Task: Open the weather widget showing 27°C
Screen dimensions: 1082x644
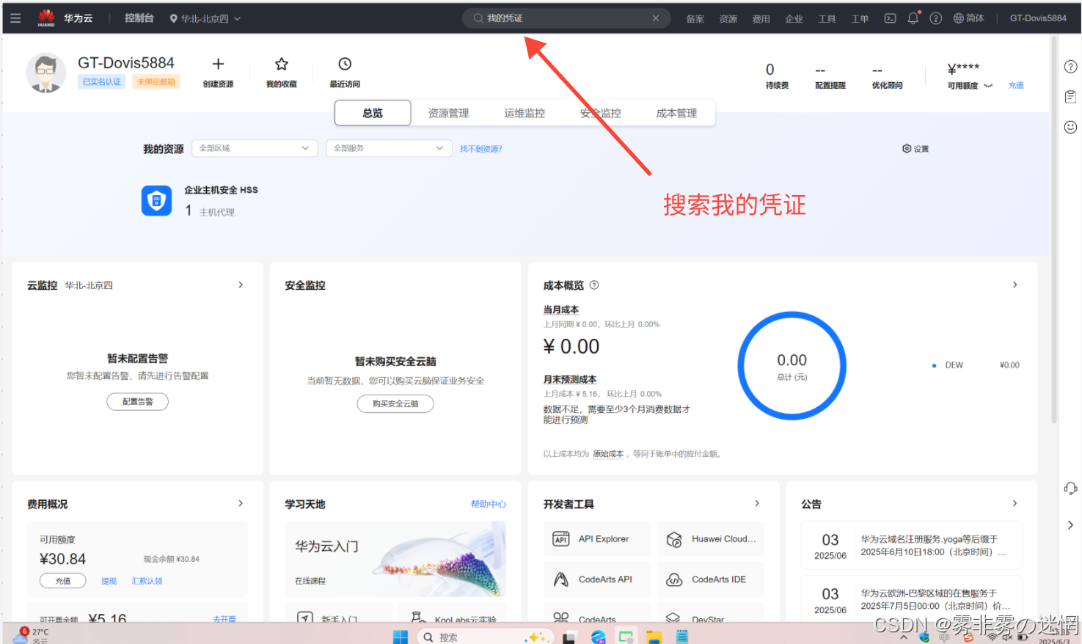Action: [x=31, y=635]
